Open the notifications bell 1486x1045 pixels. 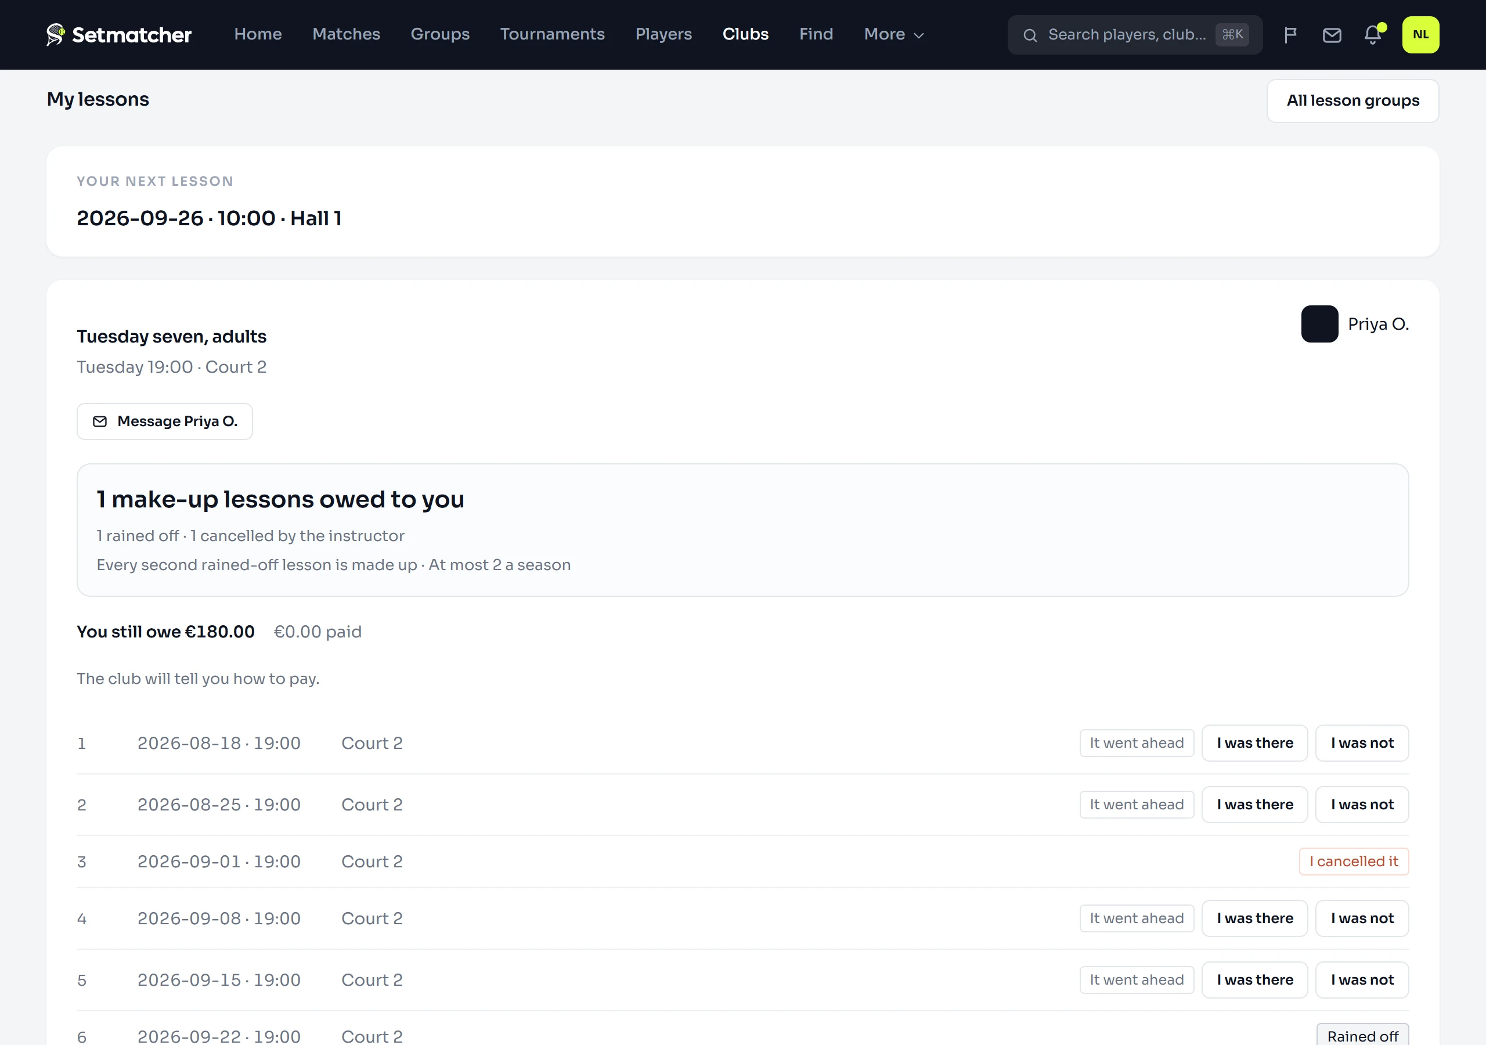[1373, 35]
